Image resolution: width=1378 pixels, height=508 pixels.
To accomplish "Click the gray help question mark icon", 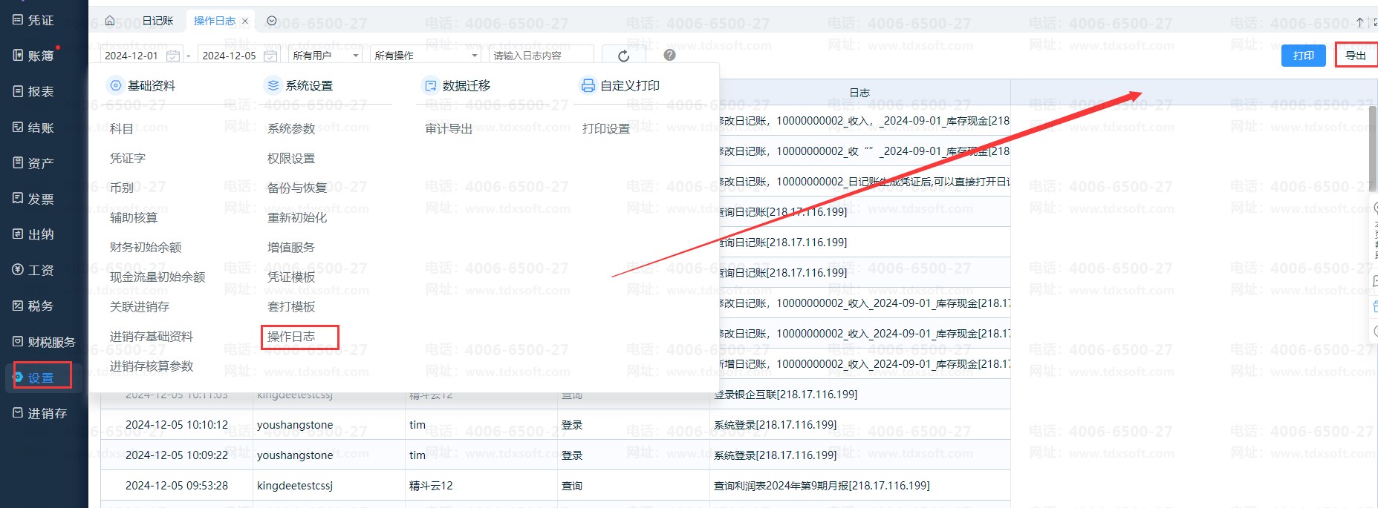I will click(x=669, y=55).
